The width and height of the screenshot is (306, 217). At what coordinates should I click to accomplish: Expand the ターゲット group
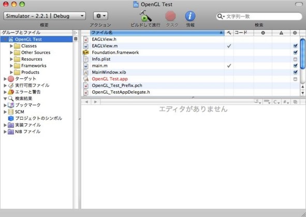[x=5, y=79]
